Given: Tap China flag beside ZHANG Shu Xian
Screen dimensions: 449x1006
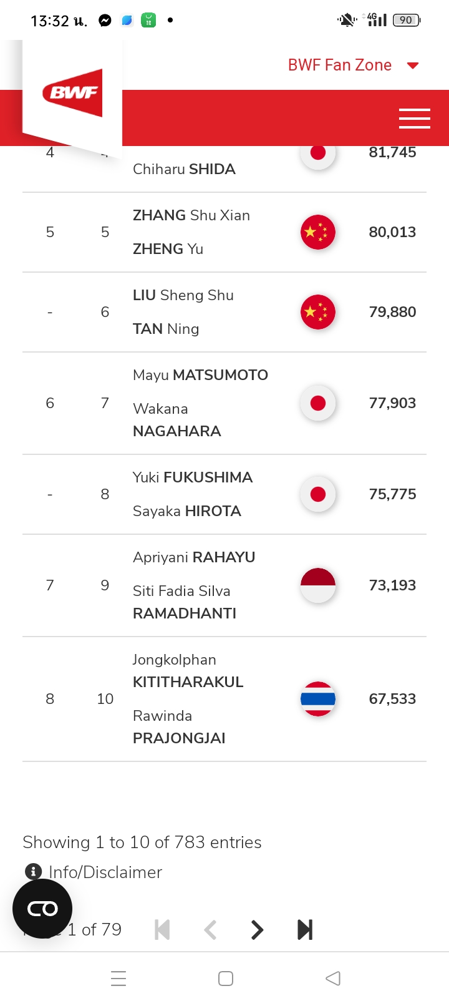Looking at the screenshot, I should point(318,232).
